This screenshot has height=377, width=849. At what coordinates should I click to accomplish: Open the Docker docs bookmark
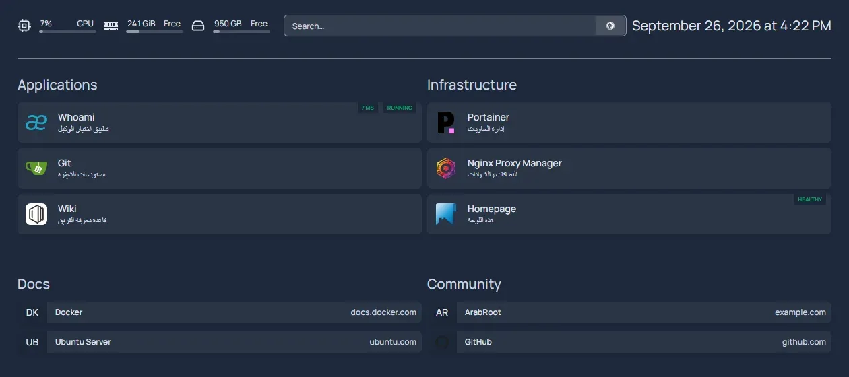coord(220,312)
